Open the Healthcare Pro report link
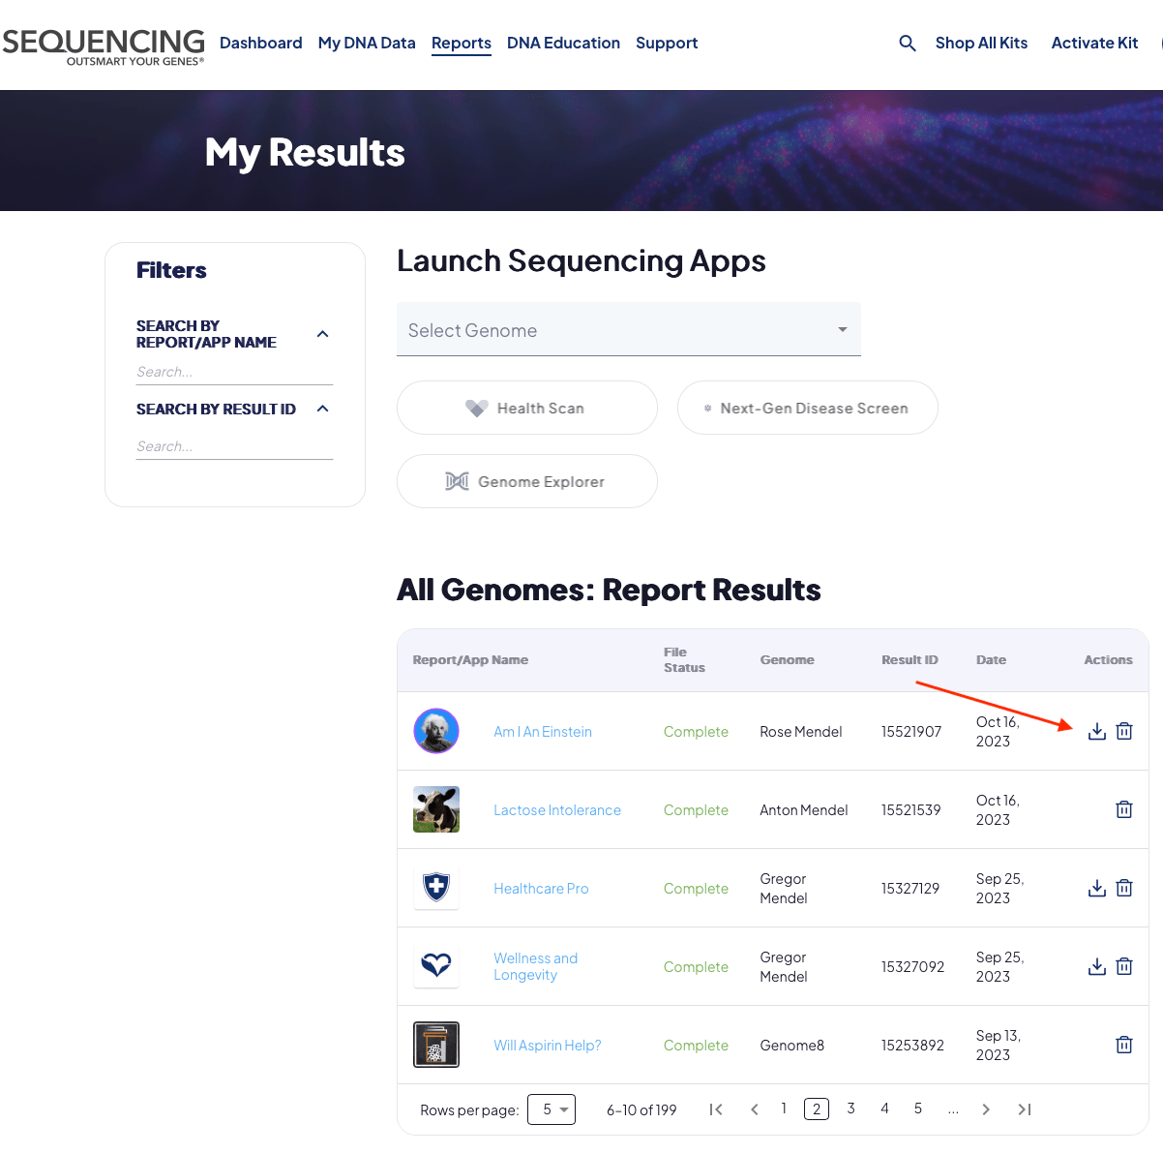This screenshot has width=1163, height=1154. pos(541,889)
